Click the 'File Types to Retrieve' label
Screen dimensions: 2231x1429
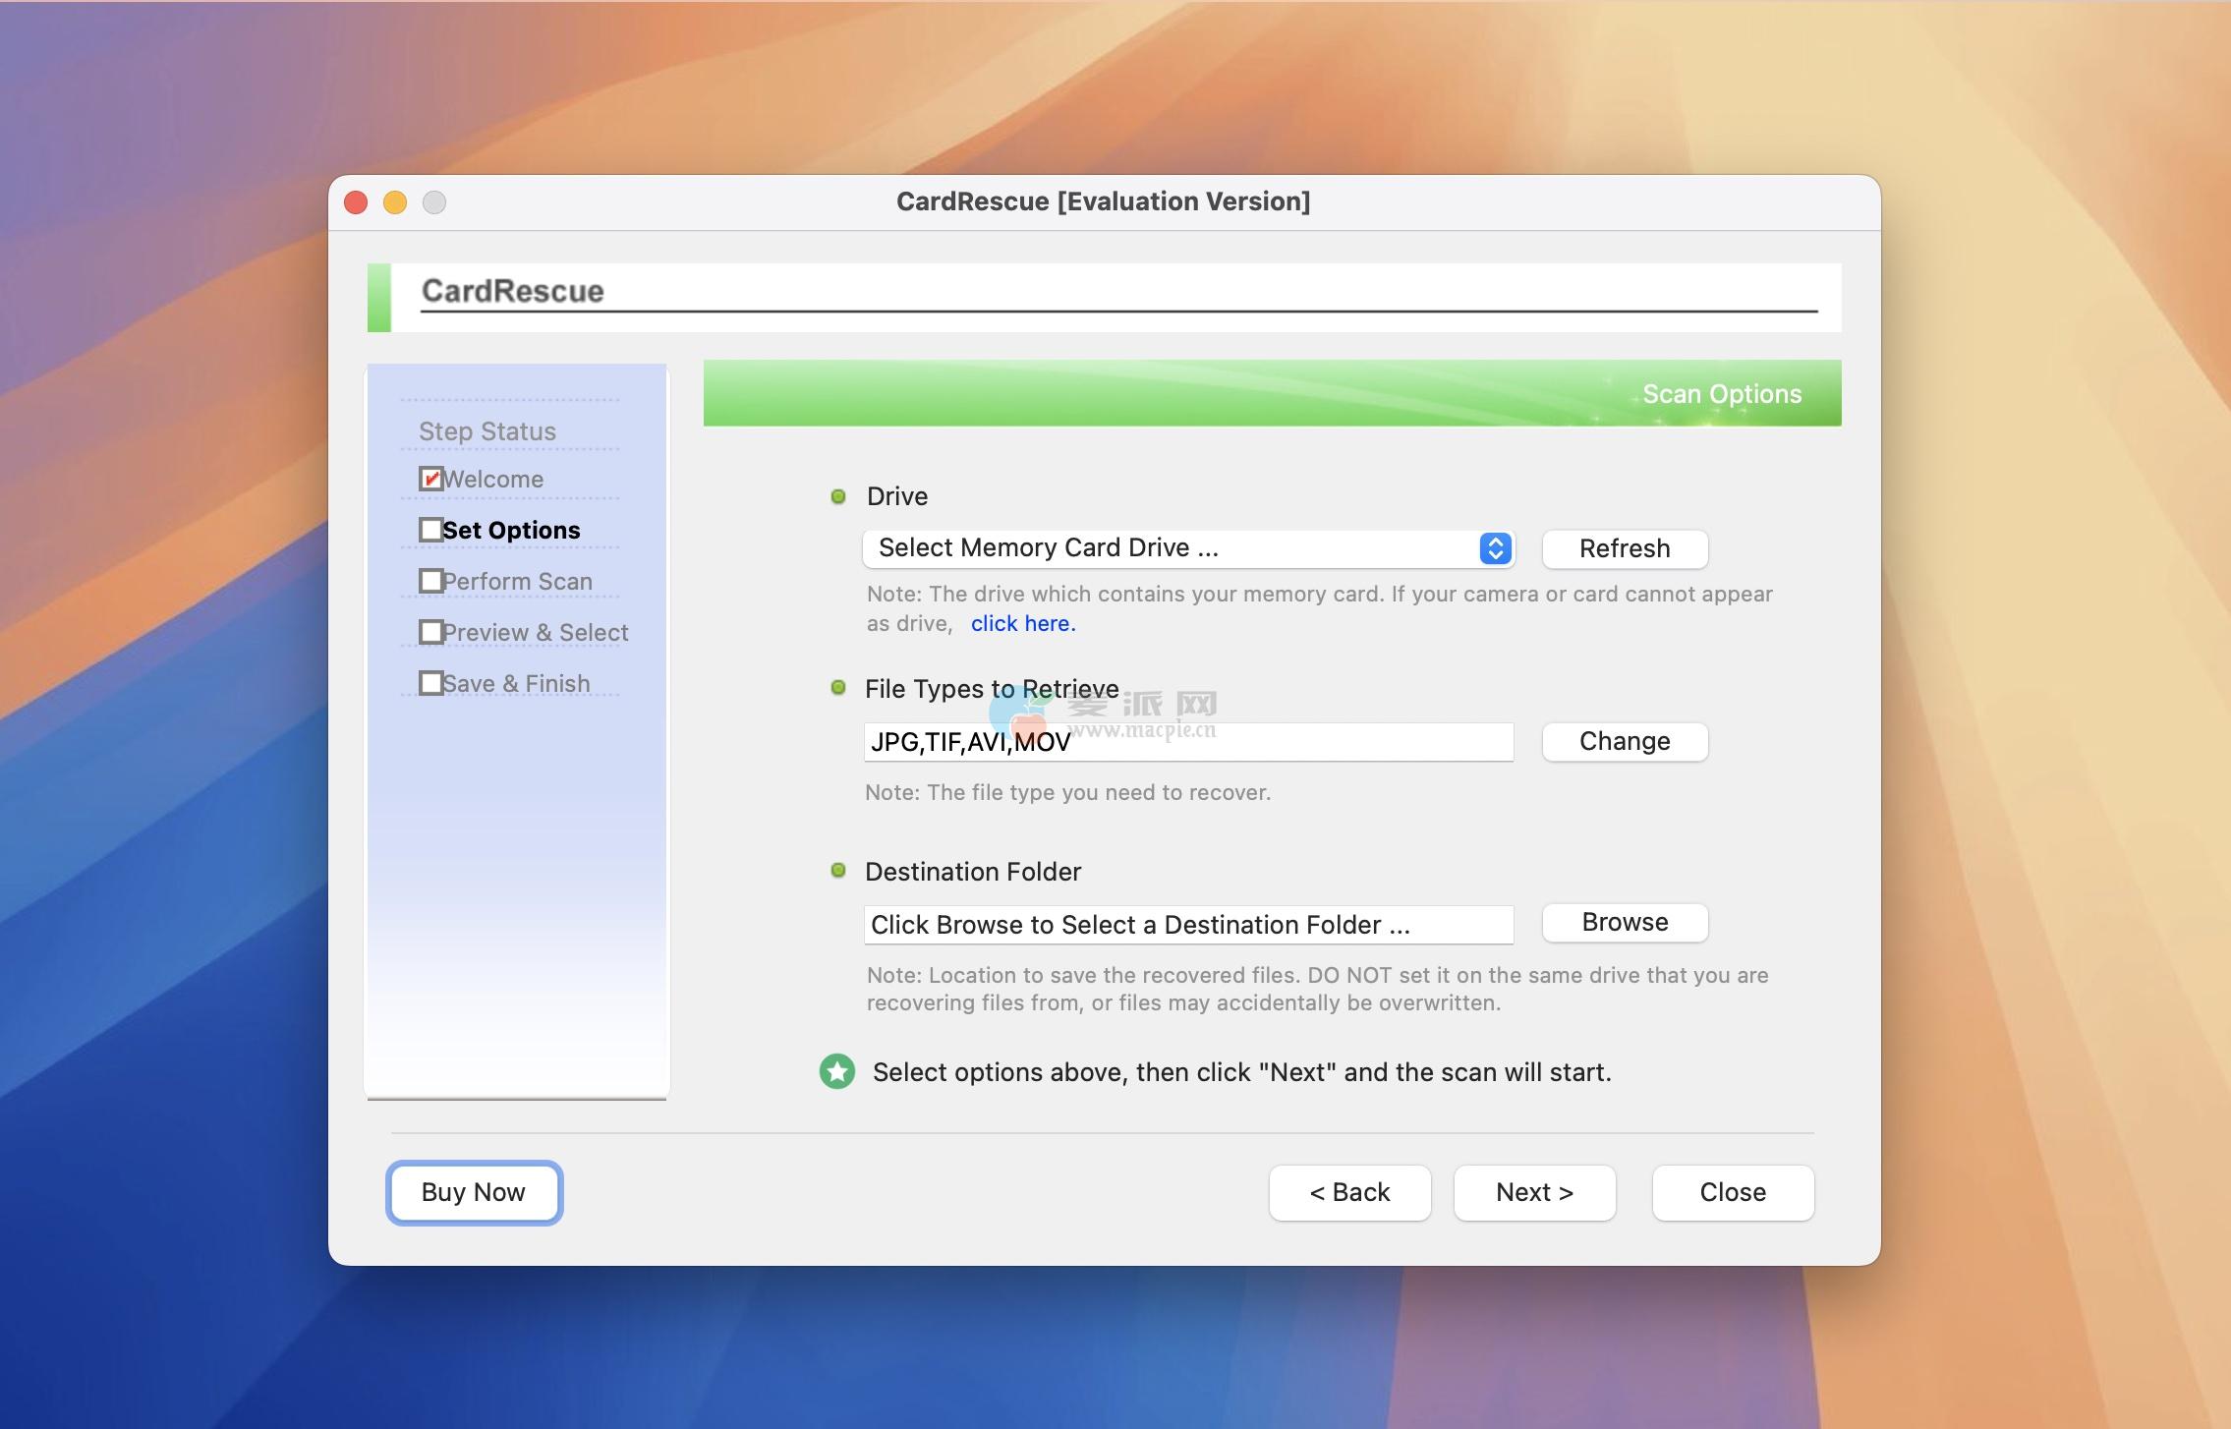click(x=992, y=689)
